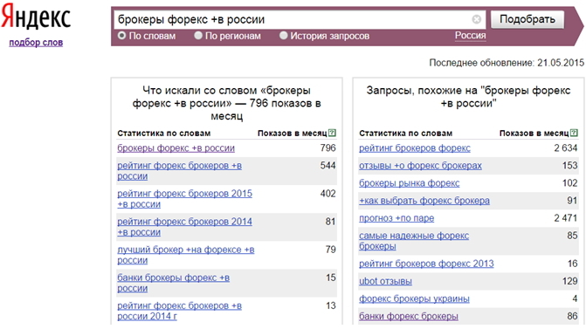Clear the search field with the X icon

coord(477,19)
